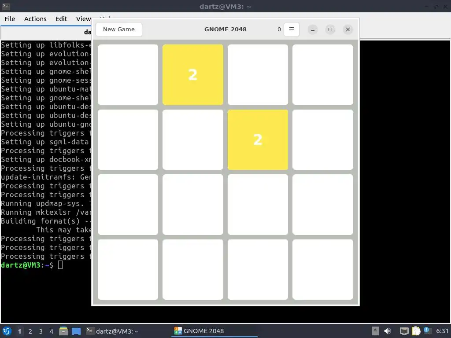The width and height of the screenshot is (451, 338).
Task: Click the clock showing 6:31
Action: pos(442,331)
